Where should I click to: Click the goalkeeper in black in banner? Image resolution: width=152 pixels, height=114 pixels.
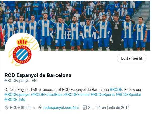pyautogui.click(x=116, y=32)
